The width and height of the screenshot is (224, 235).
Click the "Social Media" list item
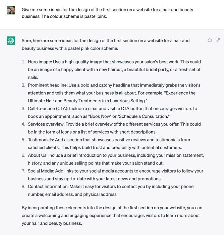click(x=116, y=175)
